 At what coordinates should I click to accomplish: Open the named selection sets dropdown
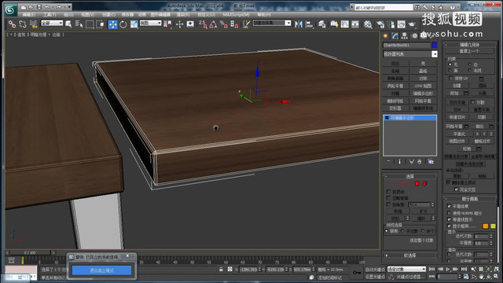272,23
